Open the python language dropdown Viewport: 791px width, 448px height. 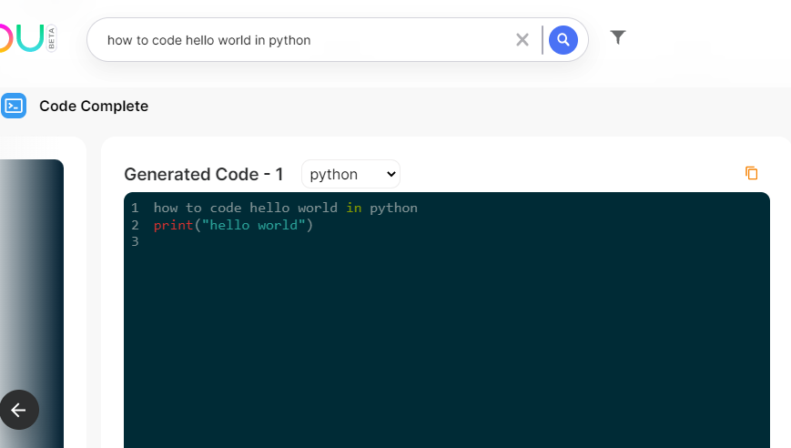[x=350, y=174]
